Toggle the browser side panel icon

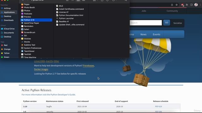coord(191,5)
